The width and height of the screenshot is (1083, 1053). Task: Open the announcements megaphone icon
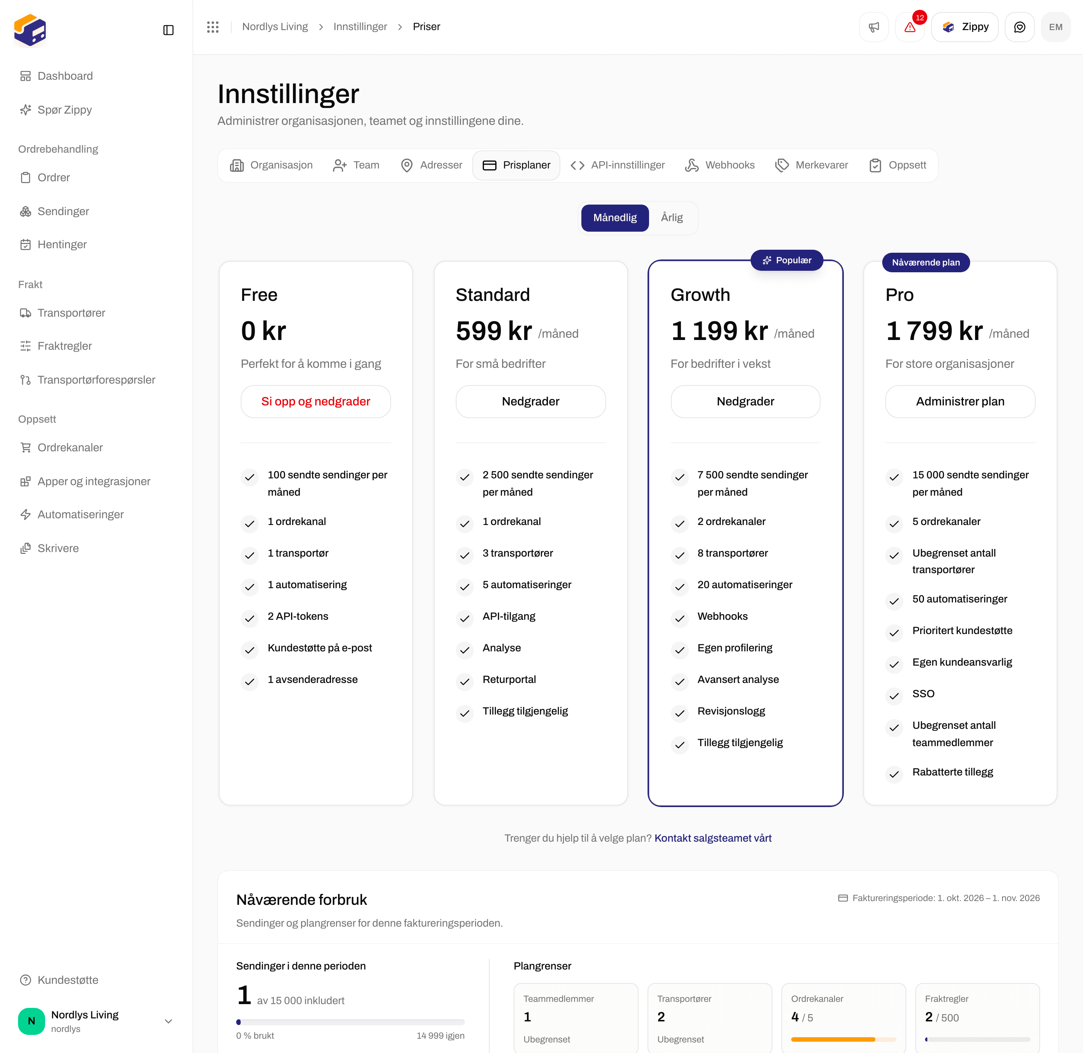tap(874, 27)
